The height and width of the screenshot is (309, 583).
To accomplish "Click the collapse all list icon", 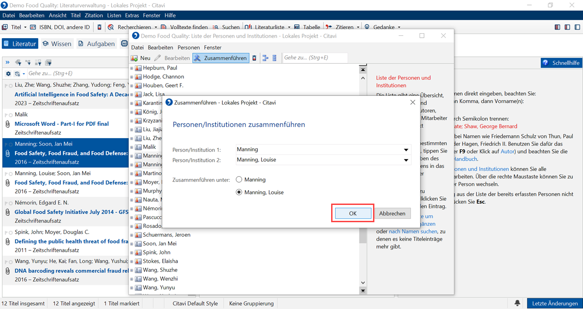I will coord(274,58).
